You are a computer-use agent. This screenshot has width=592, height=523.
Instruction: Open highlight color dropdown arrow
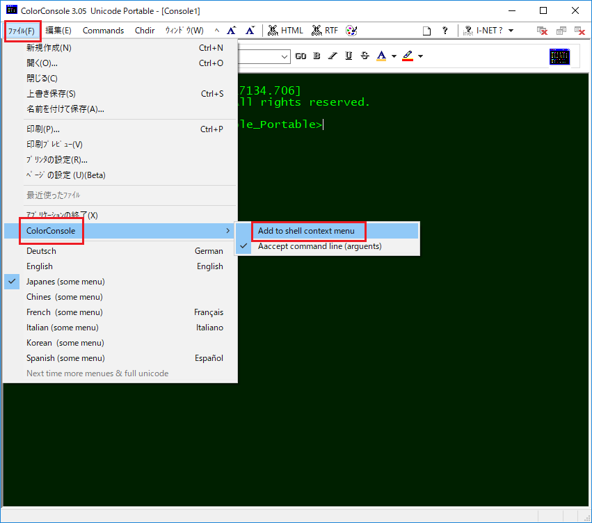(420, 56)
